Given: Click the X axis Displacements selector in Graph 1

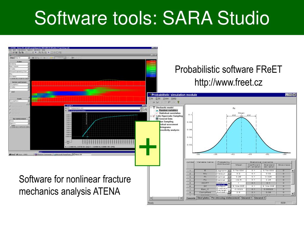Looking at the screenshot, I should (105, 108).
